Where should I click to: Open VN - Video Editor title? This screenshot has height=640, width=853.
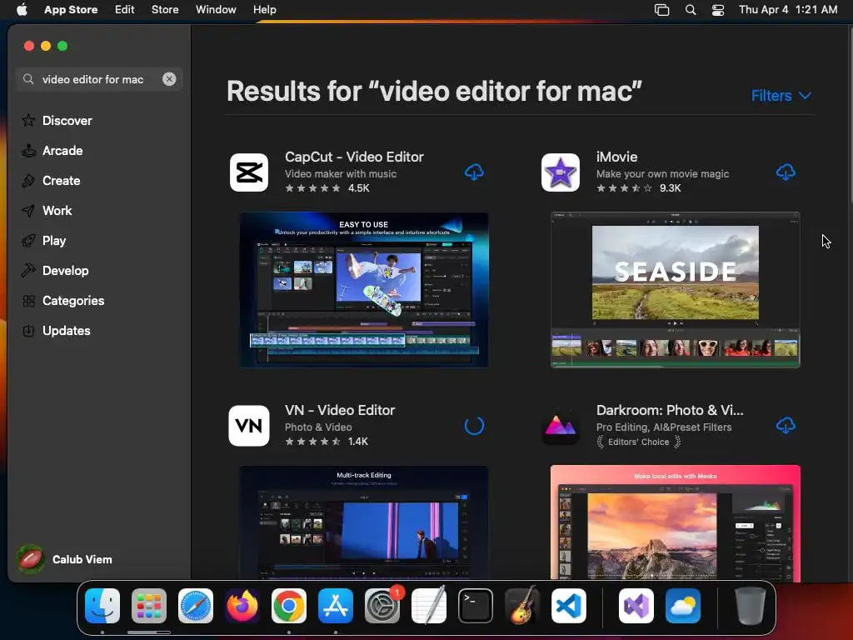pyautogui.click(x=340, y=410)
